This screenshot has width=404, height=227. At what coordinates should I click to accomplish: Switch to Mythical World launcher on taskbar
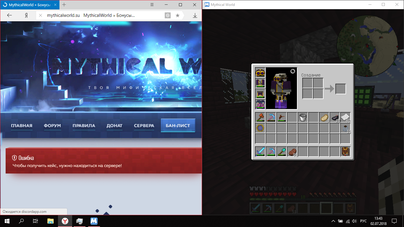(94, 221)
